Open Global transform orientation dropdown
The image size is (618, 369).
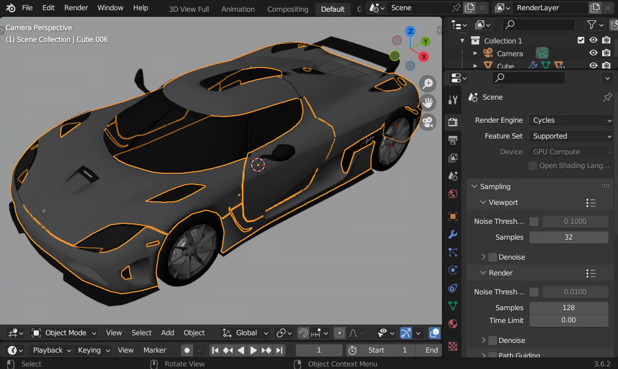245,333
